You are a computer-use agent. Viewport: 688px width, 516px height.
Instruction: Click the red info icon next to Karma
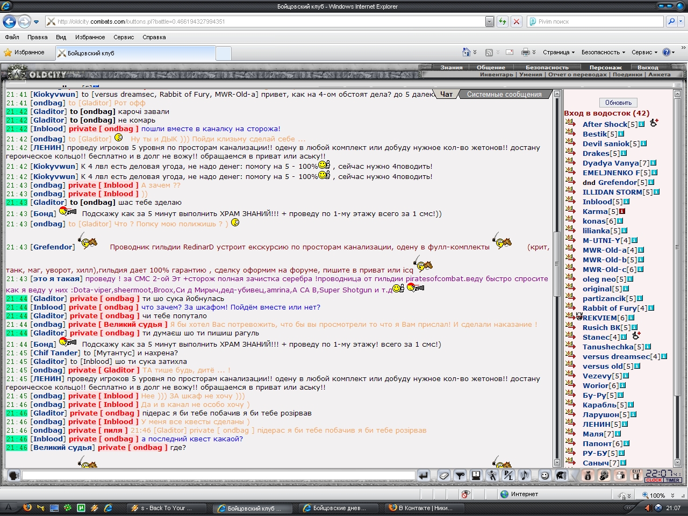[x=622, y=211]
